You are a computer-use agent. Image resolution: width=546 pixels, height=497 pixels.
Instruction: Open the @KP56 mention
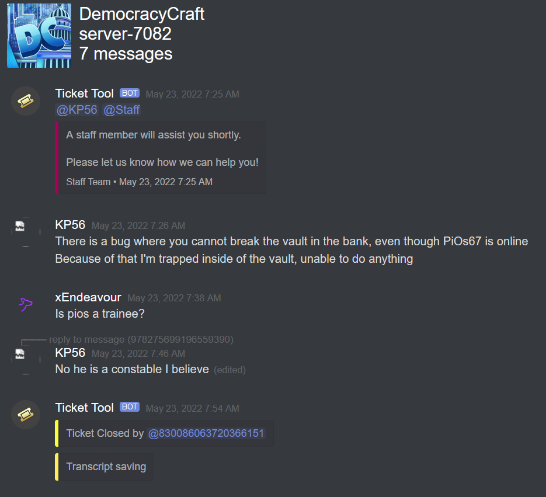(x=77, y=110)
